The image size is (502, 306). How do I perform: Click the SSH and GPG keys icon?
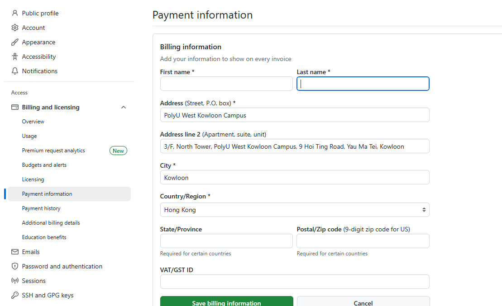(x=15, y=295)
